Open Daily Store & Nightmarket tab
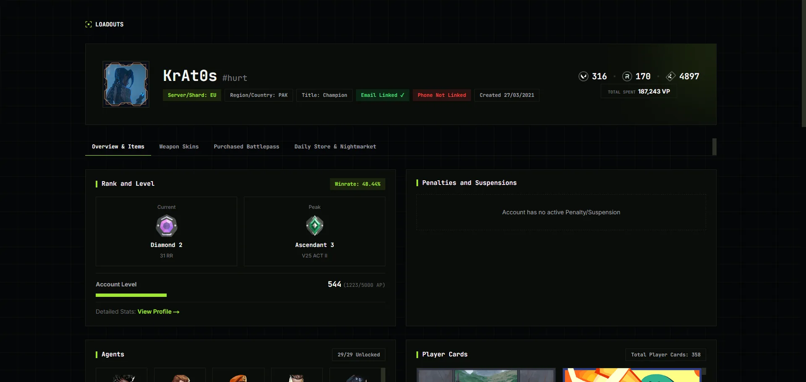Viewport: 806px width, 382px height. coord(335,147)
